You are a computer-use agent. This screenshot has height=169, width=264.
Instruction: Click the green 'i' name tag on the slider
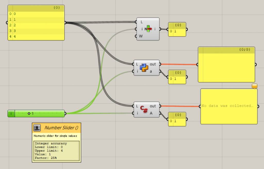(11, 113)
